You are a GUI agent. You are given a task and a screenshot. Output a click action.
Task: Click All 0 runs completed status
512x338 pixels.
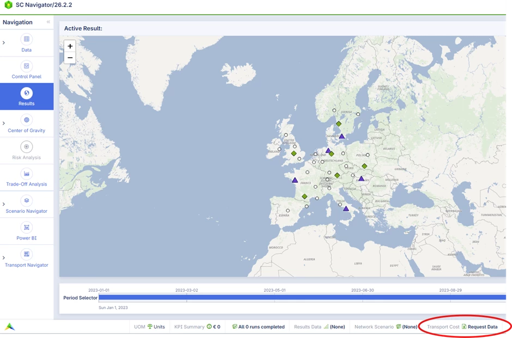[x=261, y=327]
